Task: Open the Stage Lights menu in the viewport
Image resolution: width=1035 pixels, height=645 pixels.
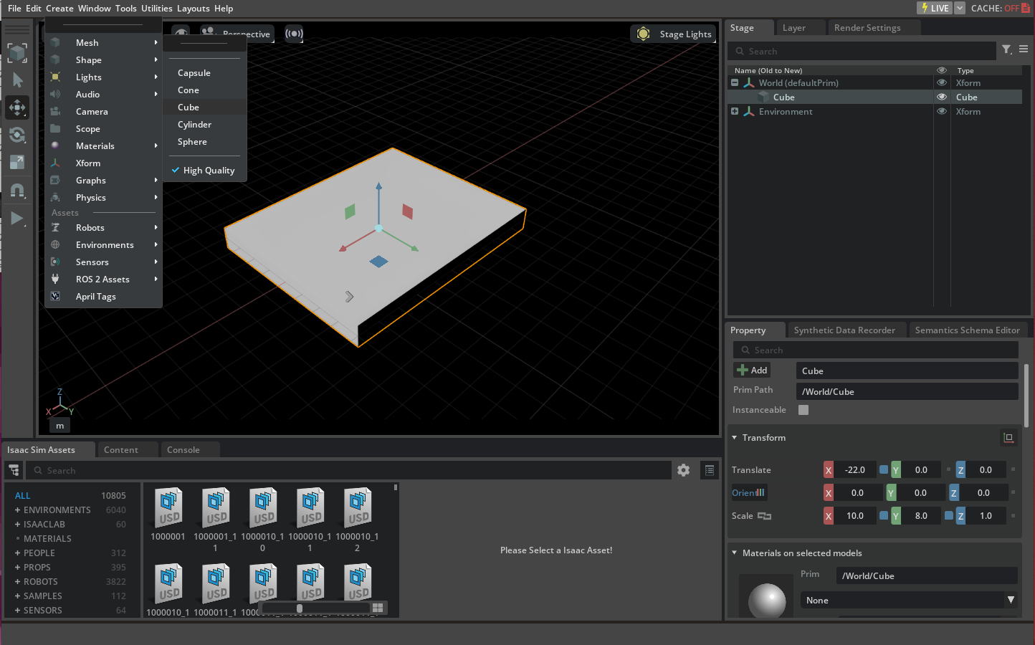Action: pyautogui.click(x=672, y=33)
